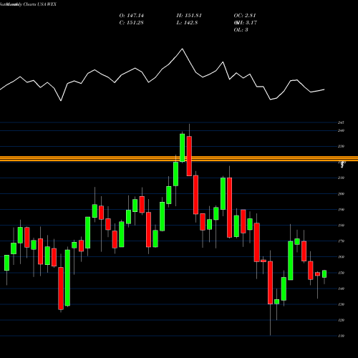Click the OC: 2.81 reading
The image size is (358, 358).
(x=245, y=16)
